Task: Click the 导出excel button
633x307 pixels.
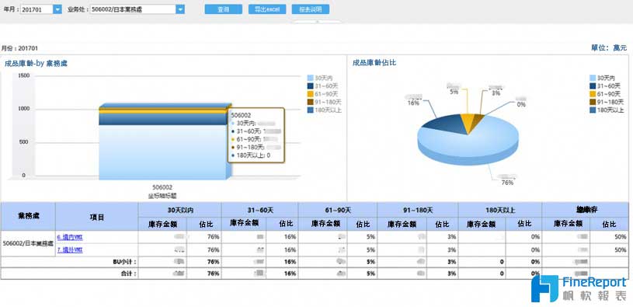Action: click(x=267, y=9)
